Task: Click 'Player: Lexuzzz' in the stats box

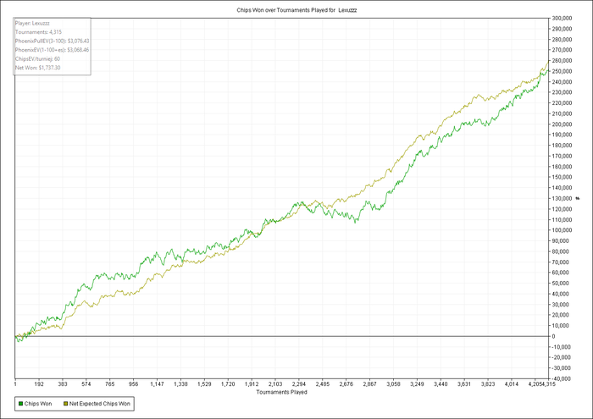Action: click(32, 23)
